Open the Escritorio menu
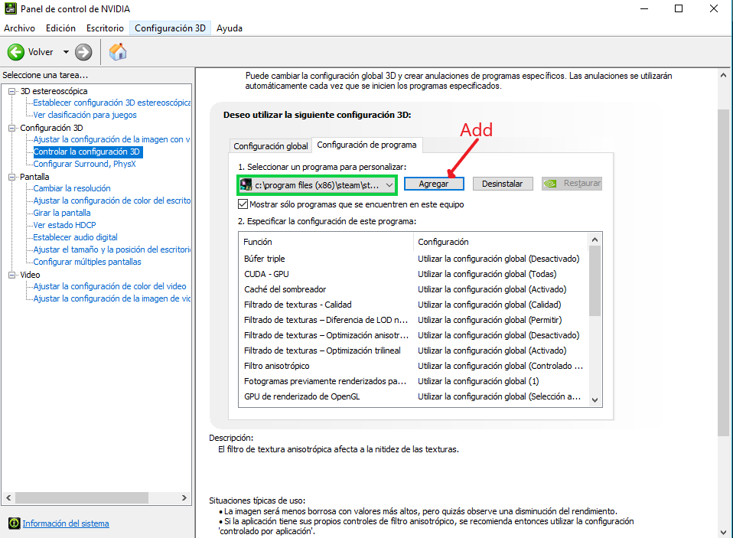This screenshot has height=538, width=733. (x=105, y=28)
